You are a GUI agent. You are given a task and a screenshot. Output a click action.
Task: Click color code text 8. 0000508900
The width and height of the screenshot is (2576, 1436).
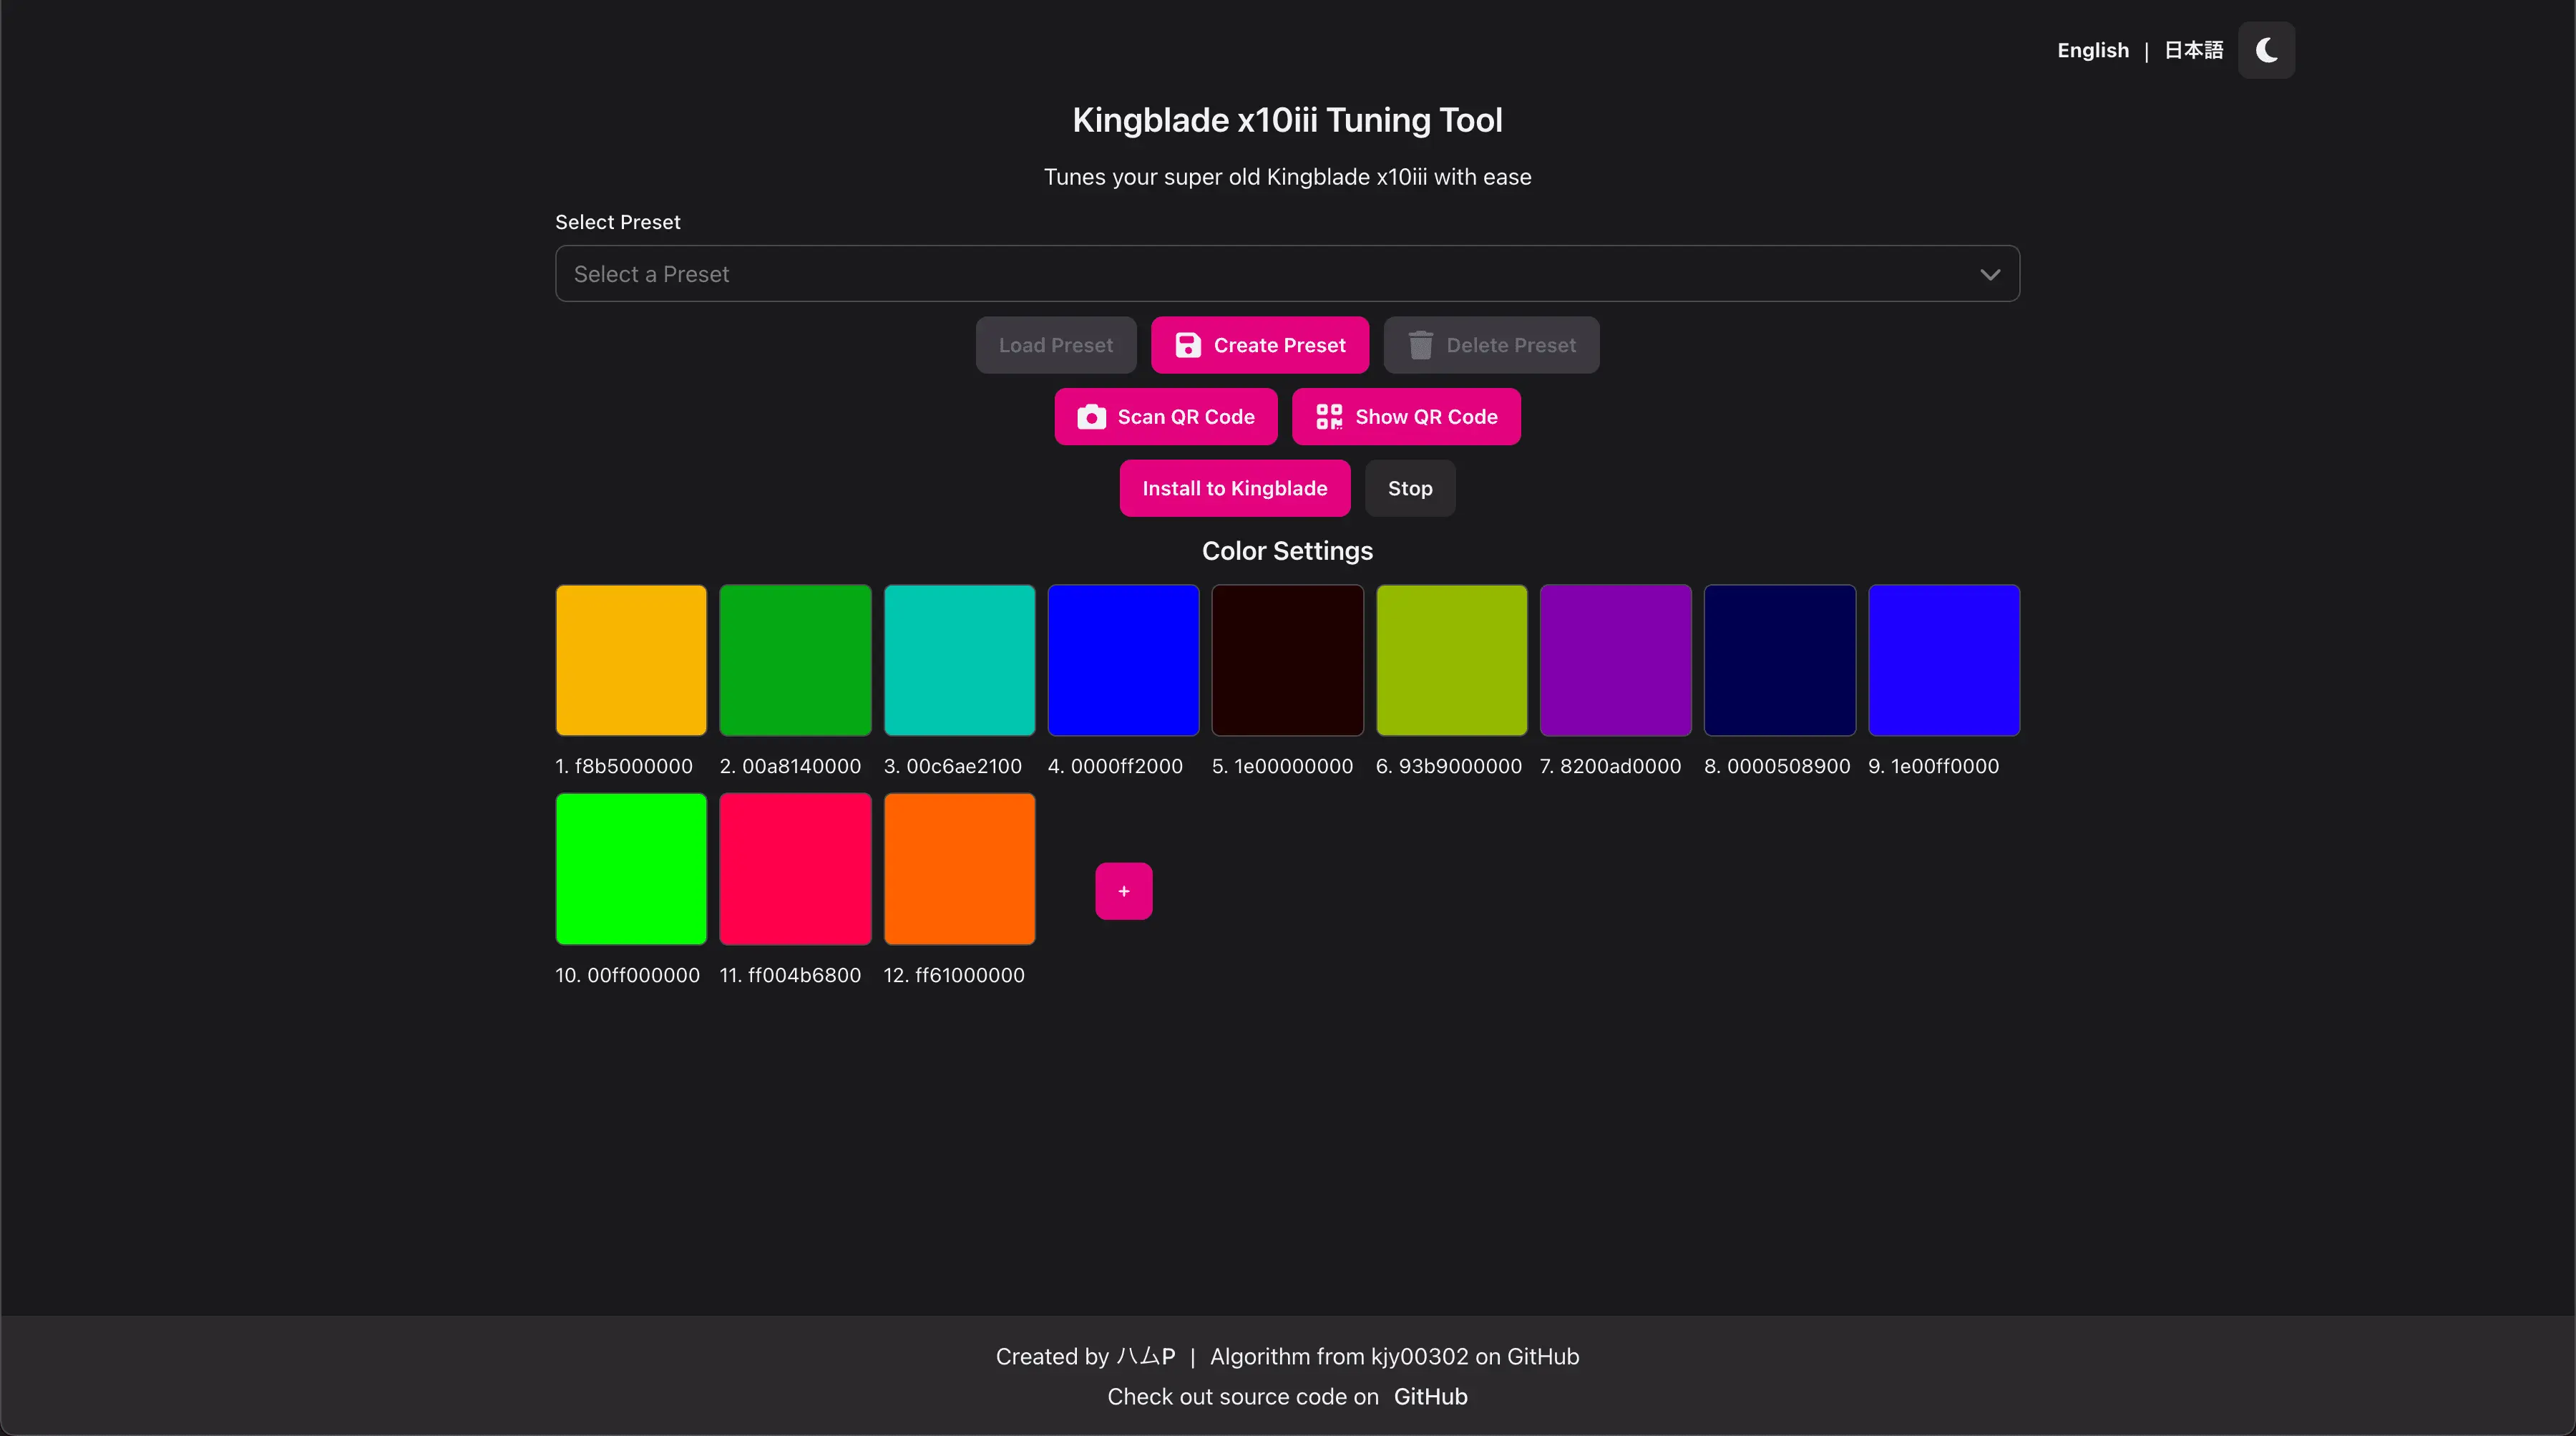click(x=1777, y=767)
